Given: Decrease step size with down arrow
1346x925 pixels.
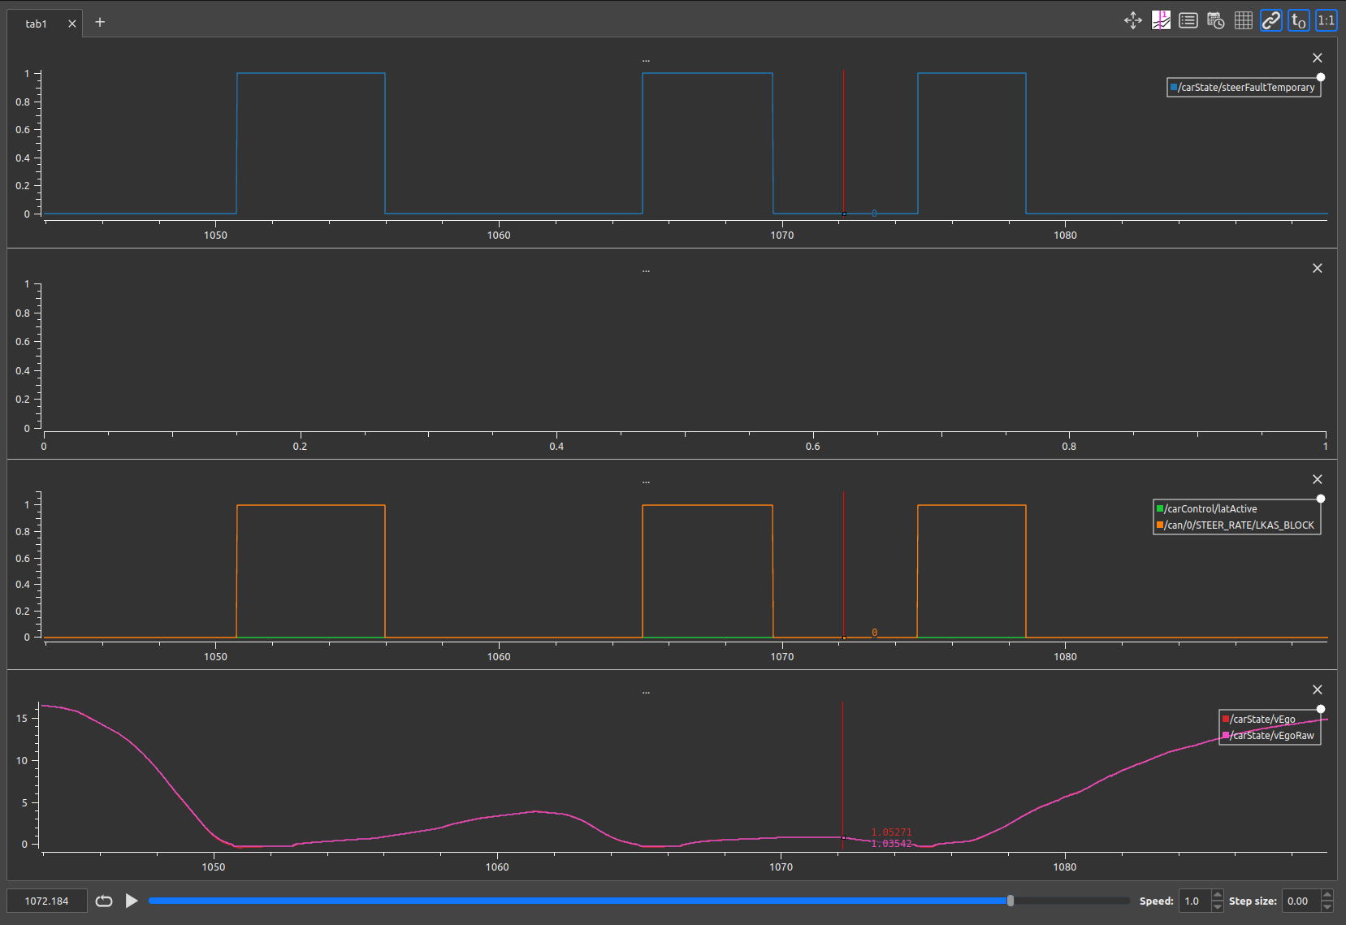Looking at the screenshot, I should pyautogui.click(x=1327, y=906).
